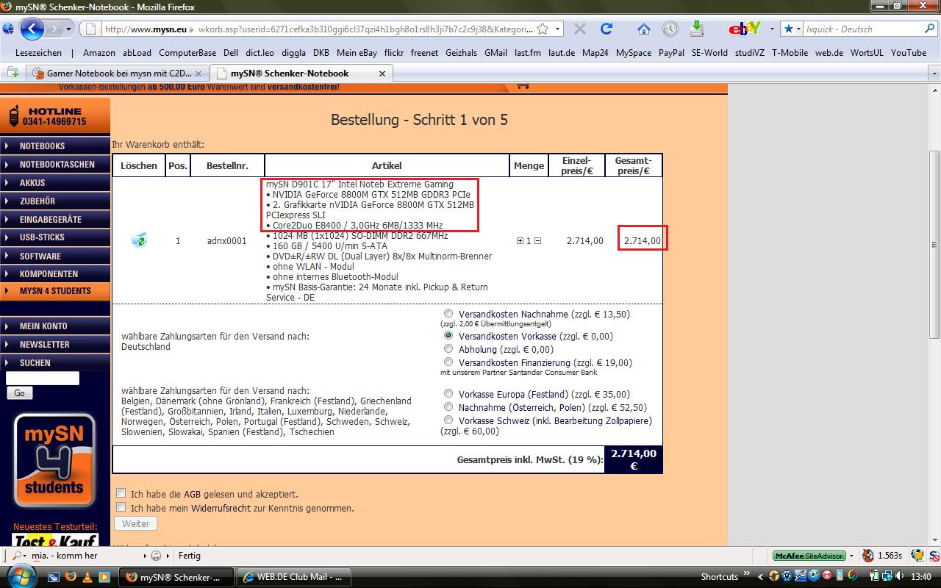Open ZUBEHÖR sidebar menu

(55, 201)
